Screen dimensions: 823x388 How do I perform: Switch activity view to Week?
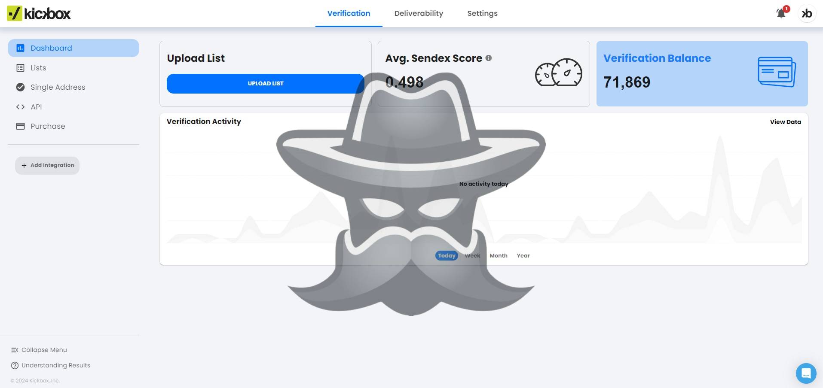pyautogui.click(x=472, y=255)
